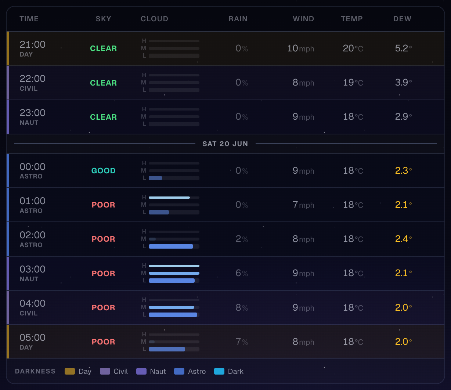The image size is (451, 390).
Task: Click the SAT 20 JUN date divider
Action: click(x=225, y=144)
